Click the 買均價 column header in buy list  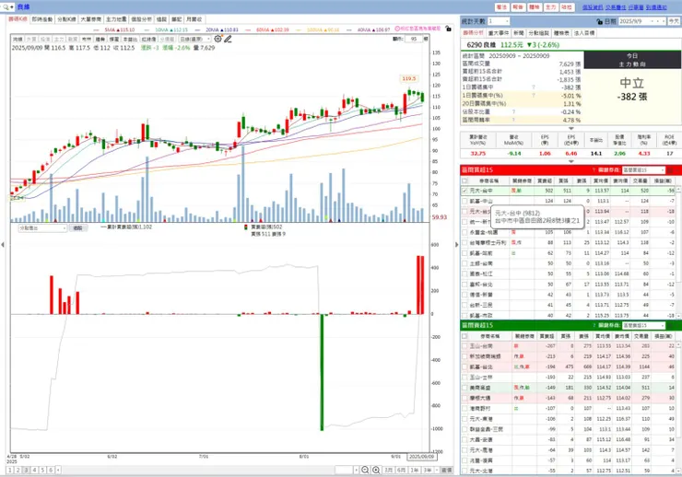[x=601, y=180]
